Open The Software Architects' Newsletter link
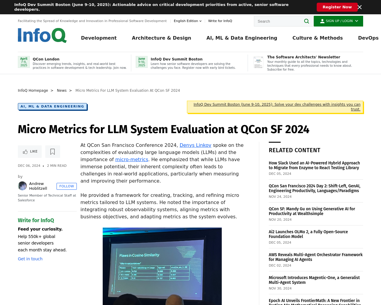 tap(304, 57)
